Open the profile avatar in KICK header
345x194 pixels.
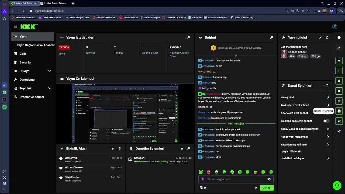335,27
